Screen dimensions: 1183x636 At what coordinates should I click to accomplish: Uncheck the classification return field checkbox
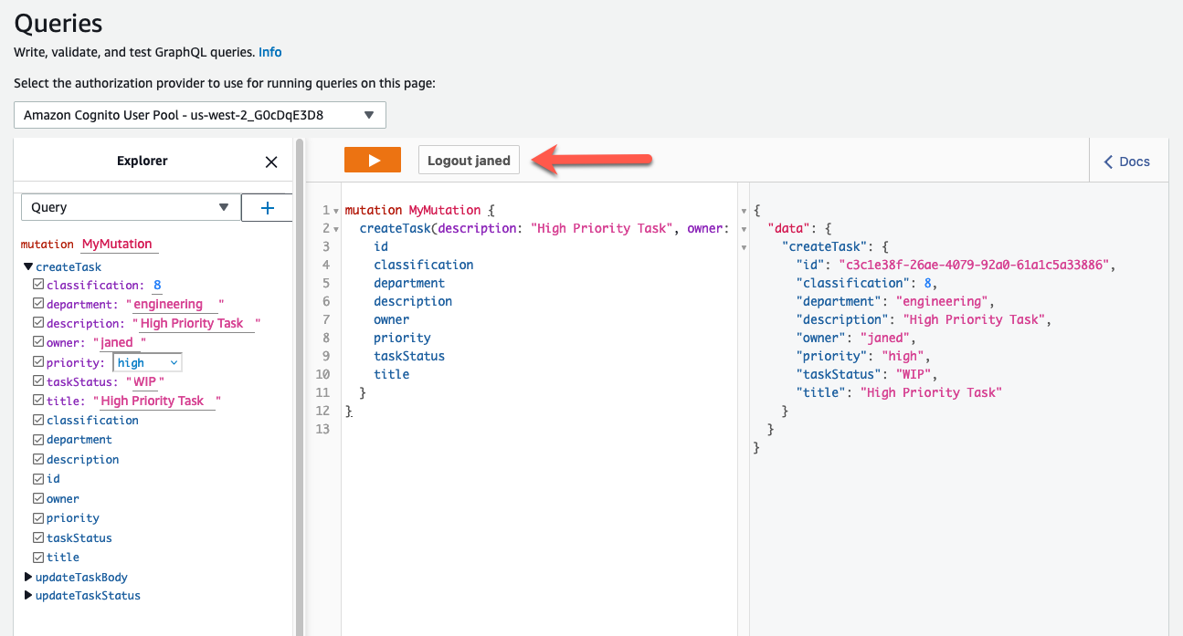click(38, 421)
